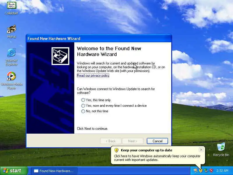The width and height of the screenshot is (233, 175).
Task: Click 'Click Next to continue.' text
Action: tap(92, 129)
